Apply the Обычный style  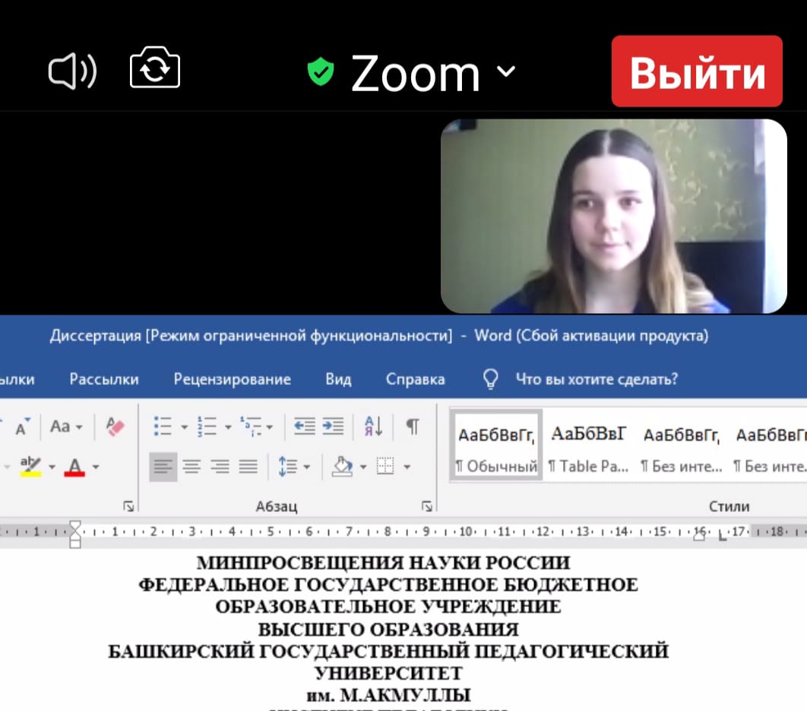click(x=496, y=447)
